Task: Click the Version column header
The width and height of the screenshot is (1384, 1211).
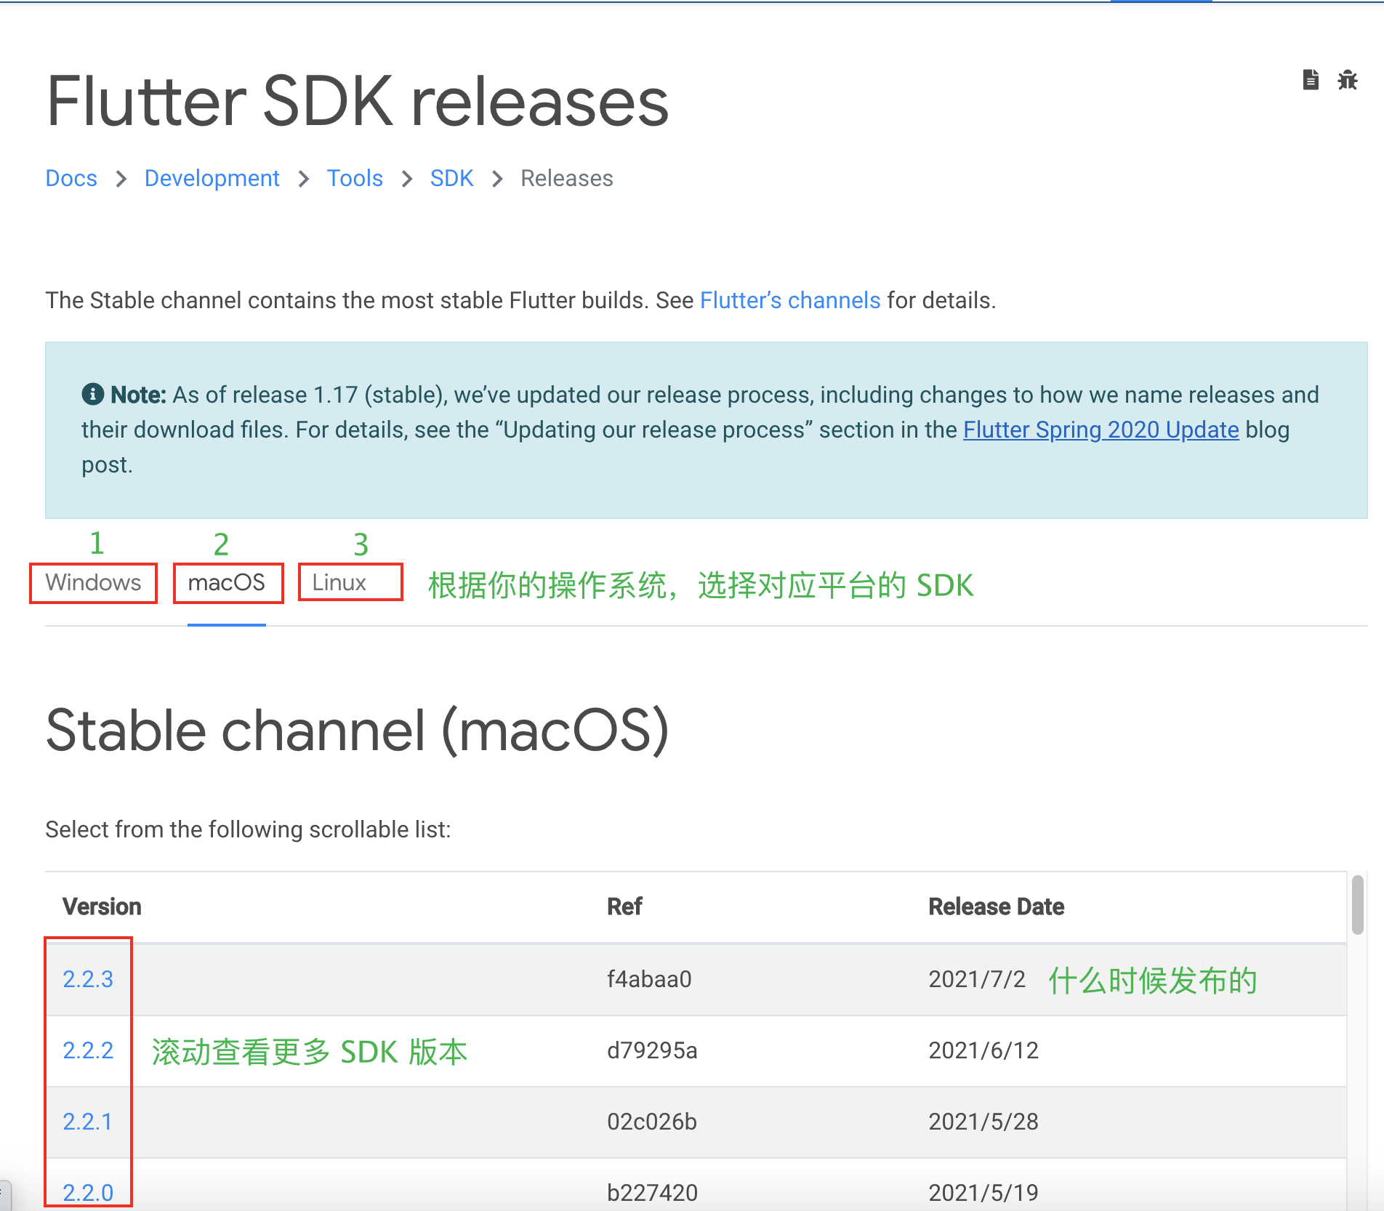Action: tap(102, 906)
